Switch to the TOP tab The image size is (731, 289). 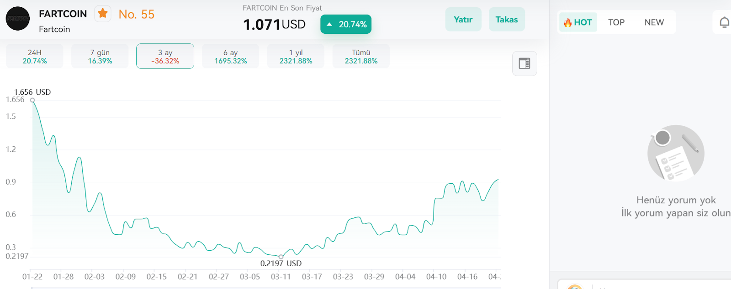[616, 22]
